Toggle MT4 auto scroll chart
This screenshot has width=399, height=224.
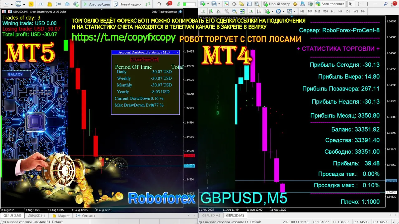coord(251,11)
